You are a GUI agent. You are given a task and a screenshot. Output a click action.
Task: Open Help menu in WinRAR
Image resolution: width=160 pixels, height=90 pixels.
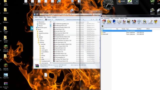click(126, 18)
